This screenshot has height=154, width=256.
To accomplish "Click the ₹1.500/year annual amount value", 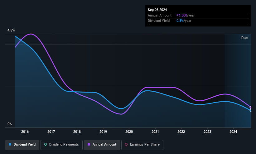I will [x=185, y=15].
